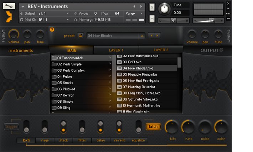Open the preset folder browser icon
Image resolution: width=253 pixels, height=152 pixels.
80,36
